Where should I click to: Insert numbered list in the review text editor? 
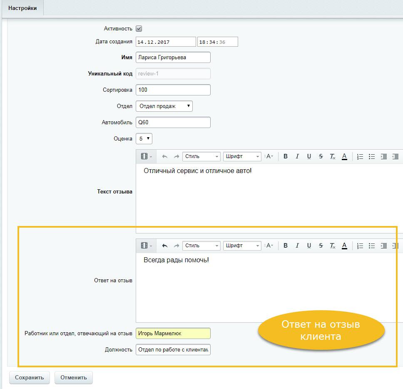tap(360, 156)
